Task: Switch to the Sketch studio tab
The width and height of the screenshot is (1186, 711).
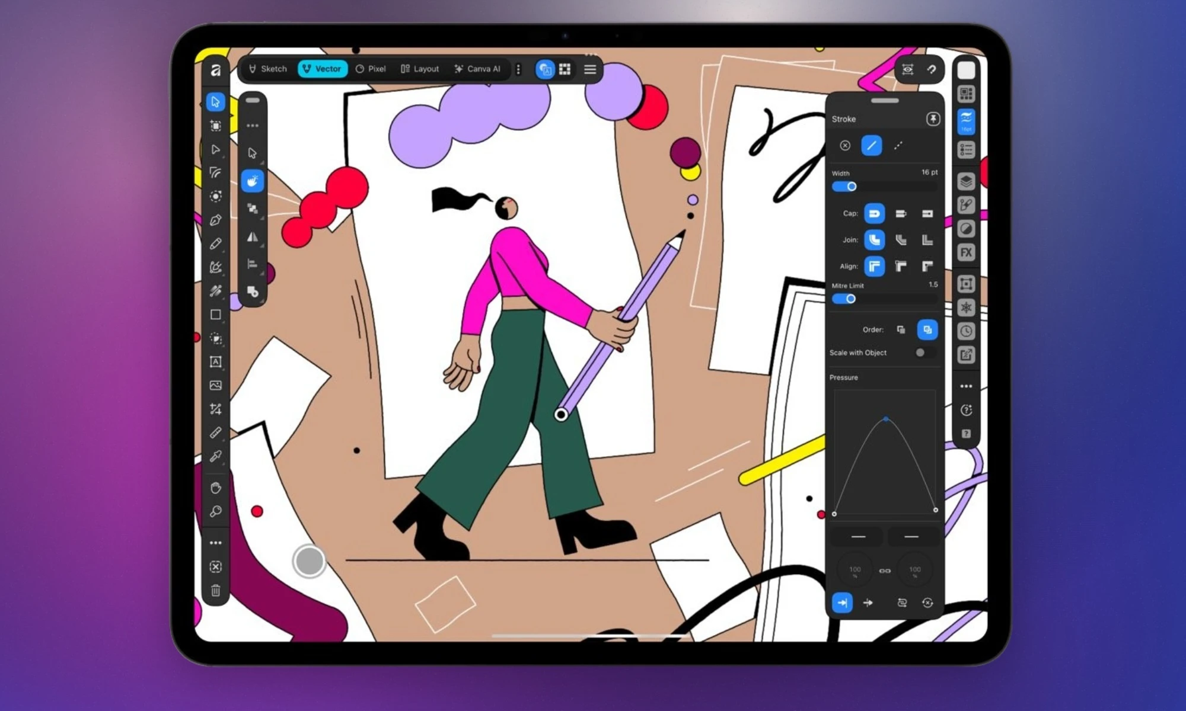Action: click(268, 69)
